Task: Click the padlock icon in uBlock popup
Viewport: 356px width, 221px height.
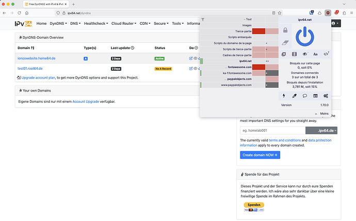Action: pyautogui.click(x=285, y=31)
